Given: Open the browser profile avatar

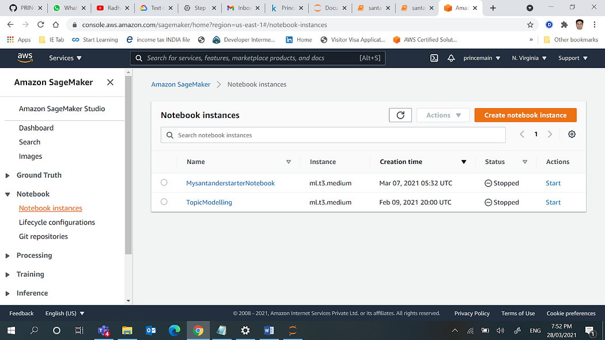Looking at the screenshot, I should point(580,25).
